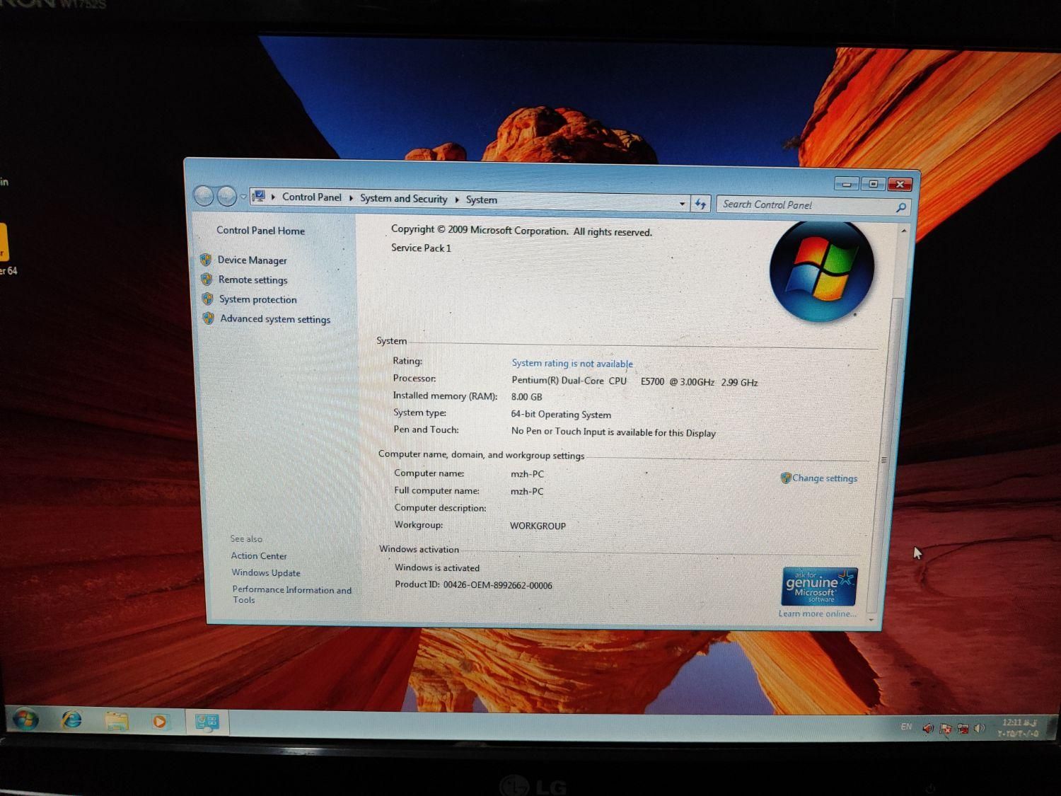Maximize the System window
Image resolution: width=1061 pixels, height=796 pixels.
(873, 184)
